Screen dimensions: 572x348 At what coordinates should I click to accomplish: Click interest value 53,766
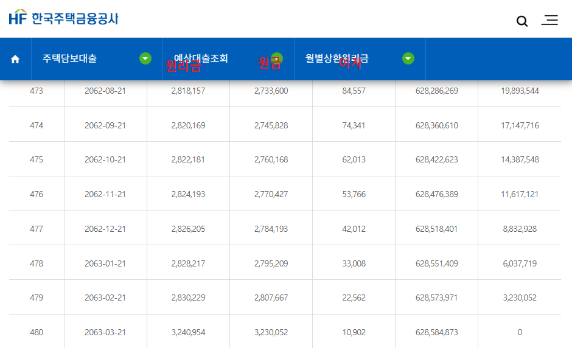tap(354, 194)
